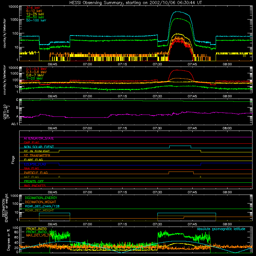
Task: Click the GAP_FLAG label
Action: coord(31,142)
